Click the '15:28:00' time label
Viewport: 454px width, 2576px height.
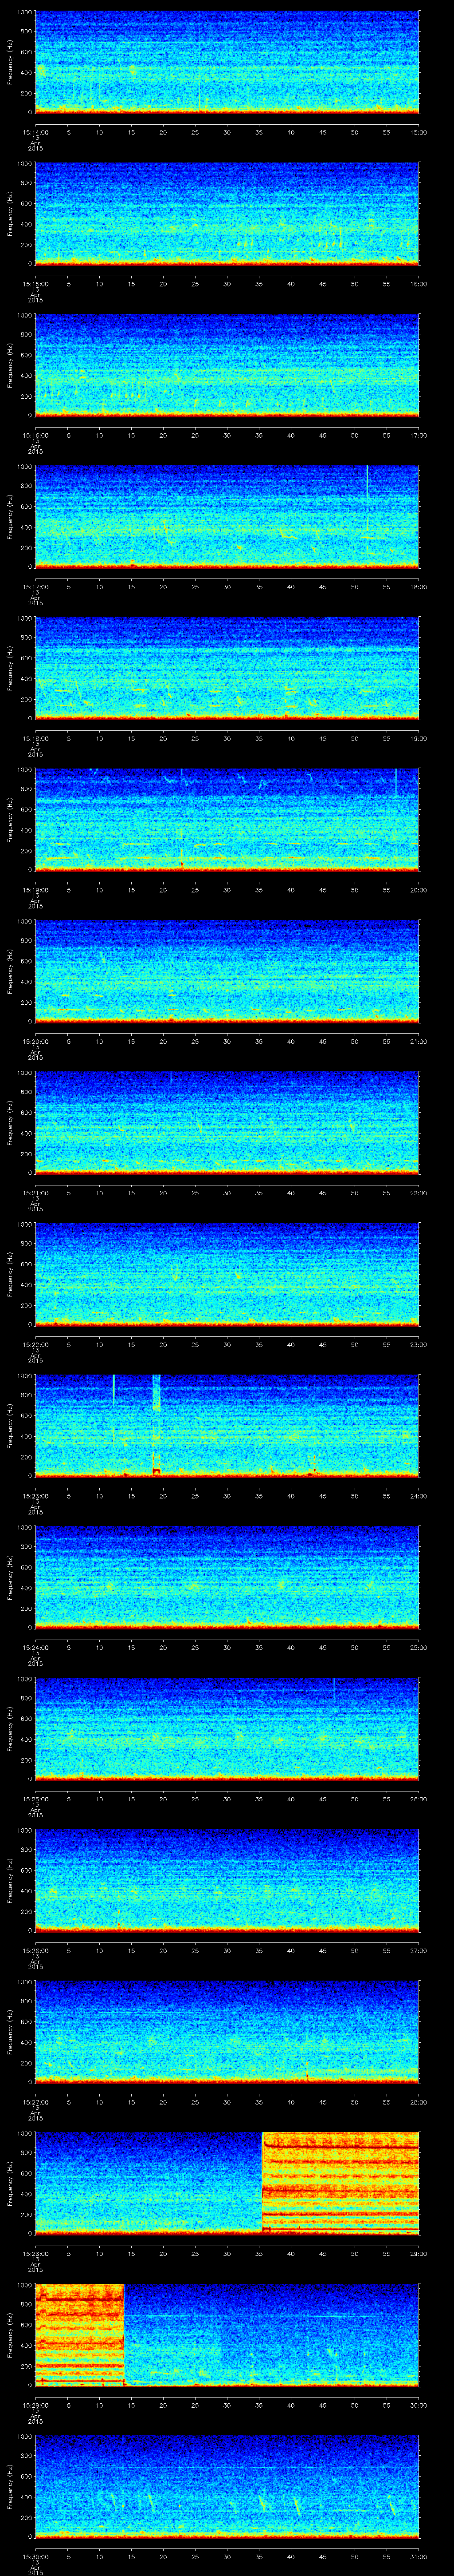point(36,2255)
